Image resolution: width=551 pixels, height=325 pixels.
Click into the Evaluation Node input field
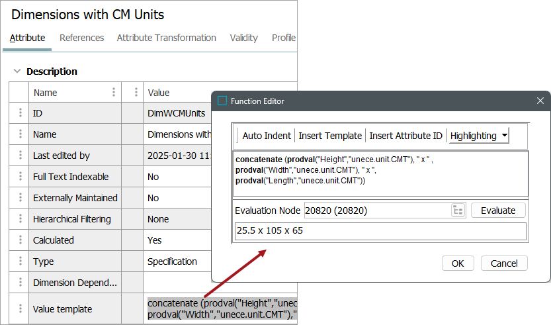376,210
